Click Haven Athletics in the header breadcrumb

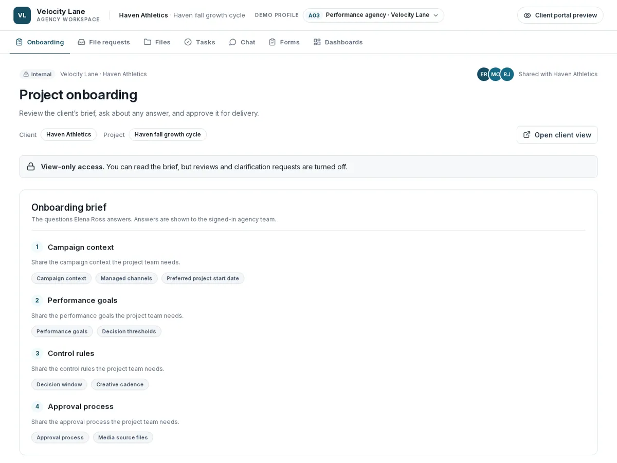[143, 15]
